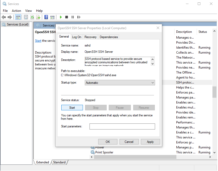Screen dimensions: 218x171
Task: Click the Back arrow toolbar icon
Action: point(4,17)
